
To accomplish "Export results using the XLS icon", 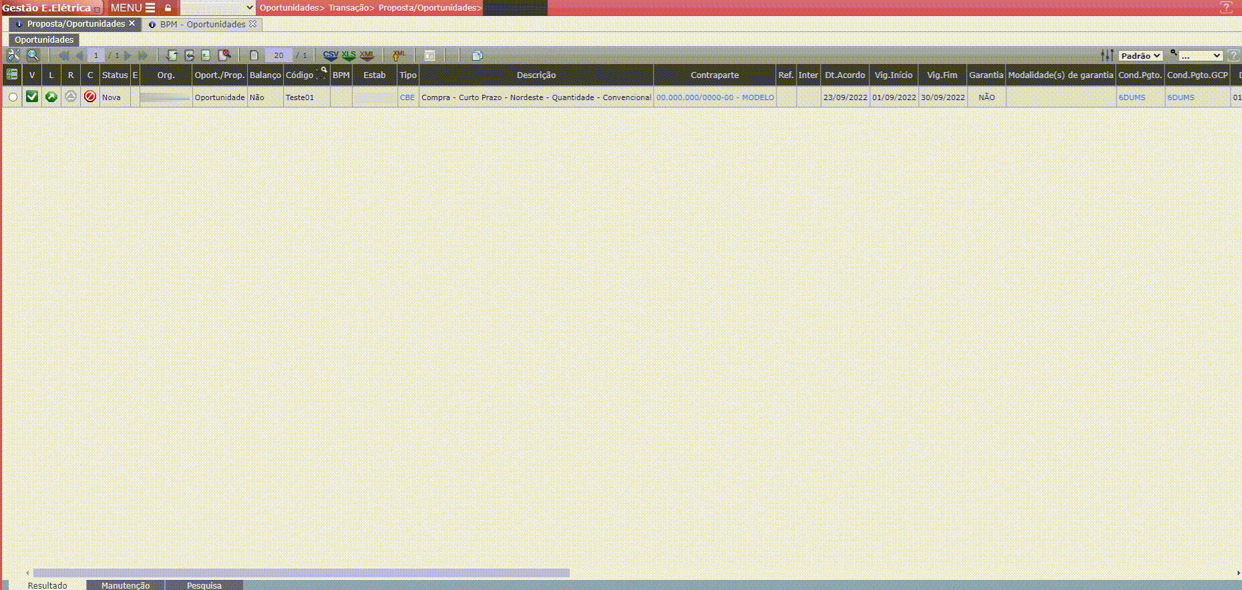I will pos(349,55).
